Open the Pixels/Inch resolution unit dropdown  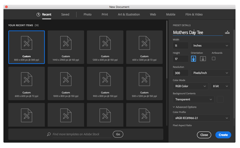pos(210,73)
